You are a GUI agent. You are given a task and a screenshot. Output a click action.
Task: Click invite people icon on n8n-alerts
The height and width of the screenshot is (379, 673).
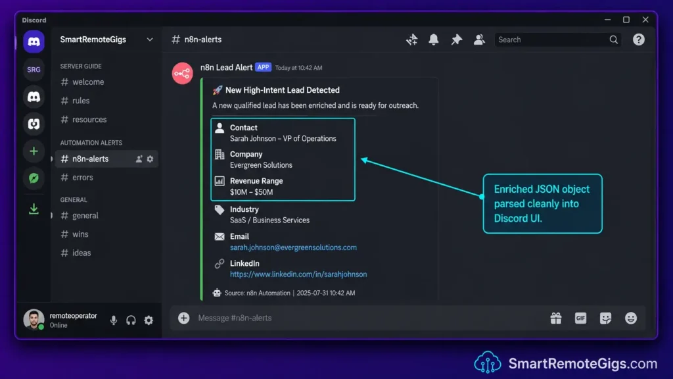pyautogui.click(x=139, y=159)
